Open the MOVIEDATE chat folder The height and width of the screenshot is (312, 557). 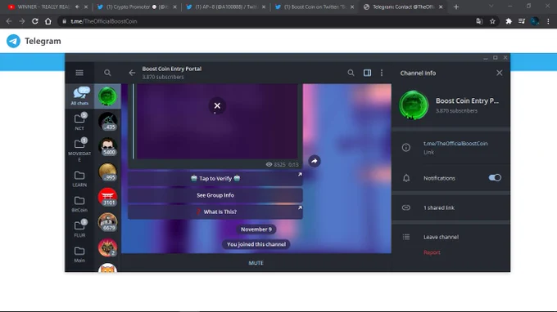point(79,149)
